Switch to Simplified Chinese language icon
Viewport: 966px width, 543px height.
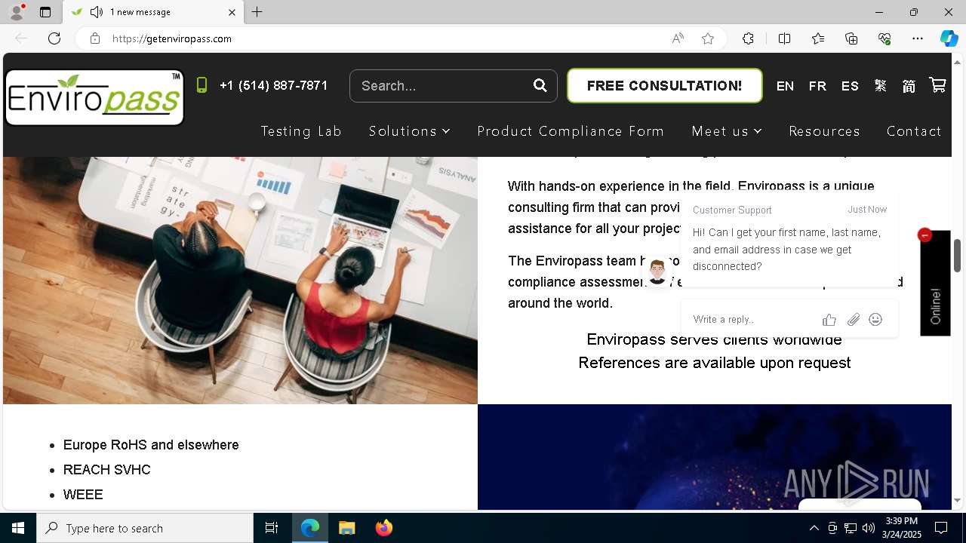tap(909, 86)
